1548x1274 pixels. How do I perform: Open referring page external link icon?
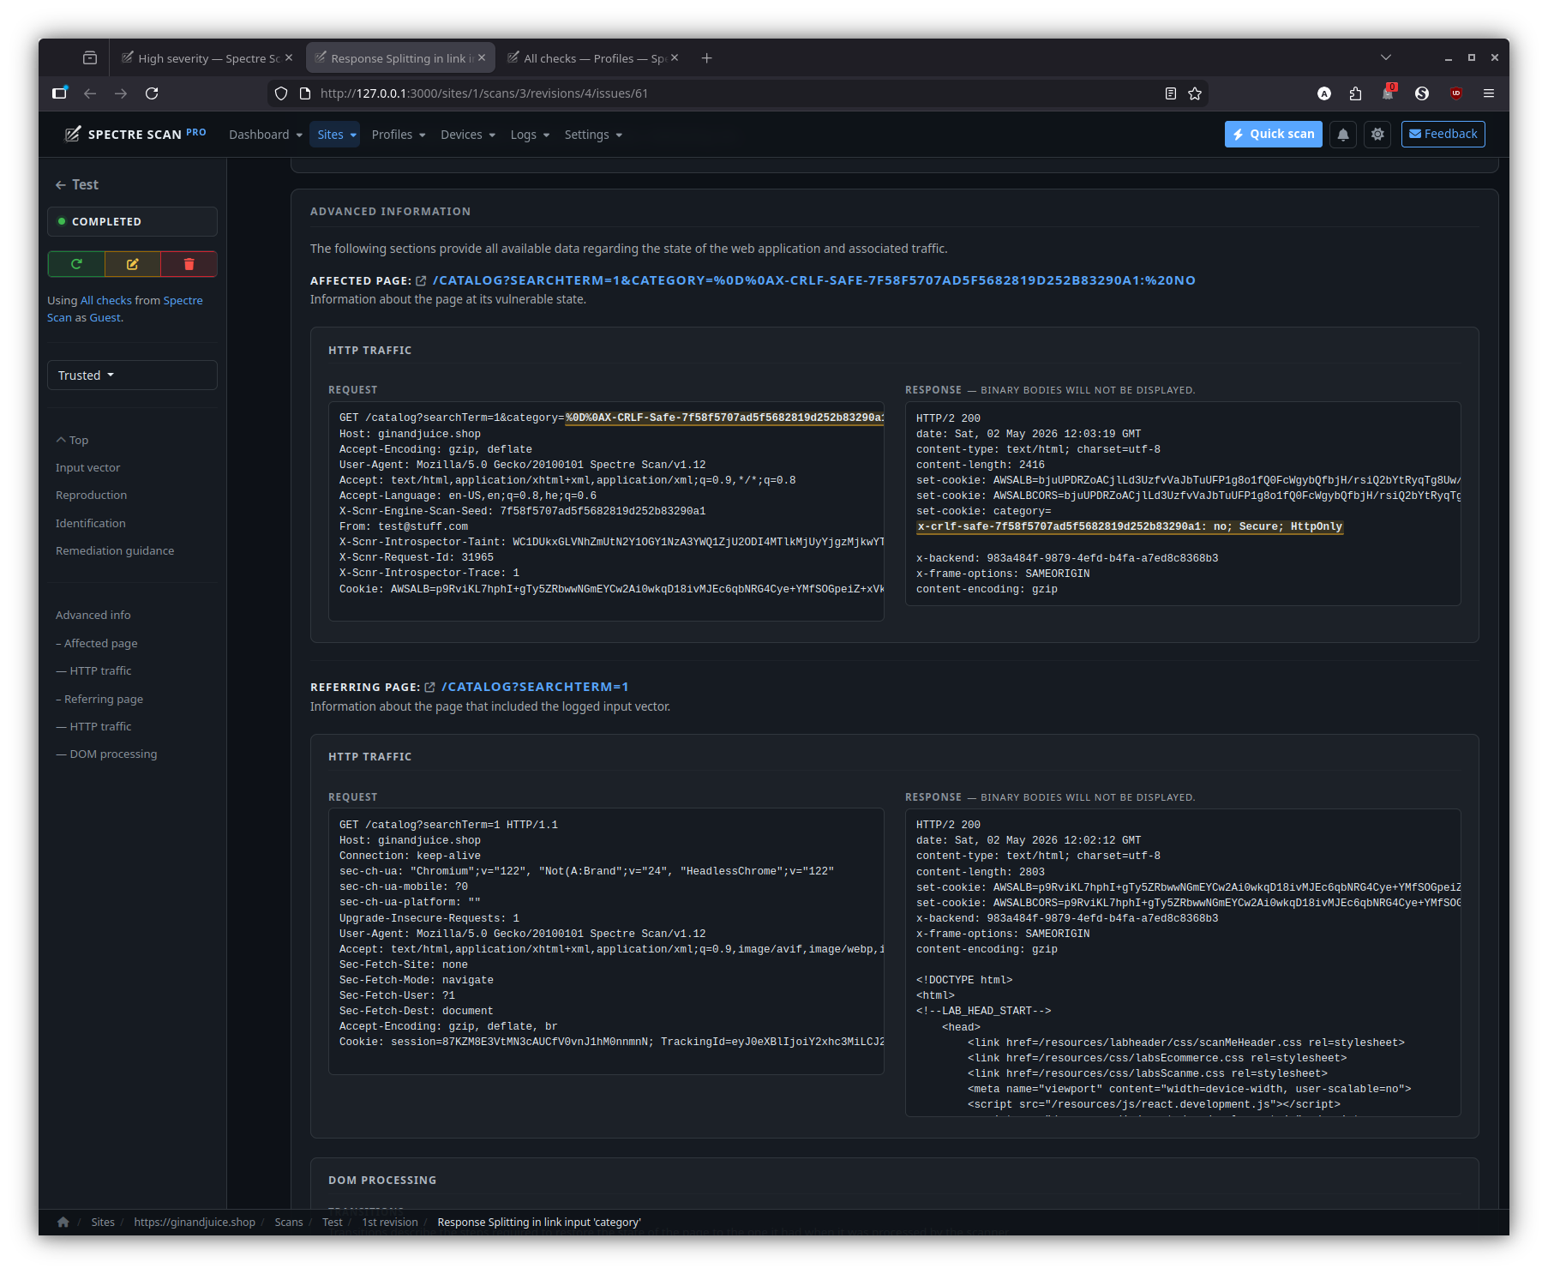click(x=430, y=688)
